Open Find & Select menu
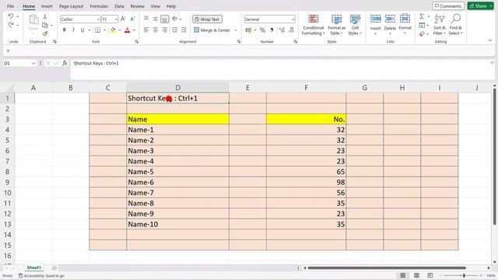This screenshot has width=498, height=280. click(456, 25)
